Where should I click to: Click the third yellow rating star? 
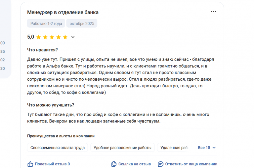(52, 37)
